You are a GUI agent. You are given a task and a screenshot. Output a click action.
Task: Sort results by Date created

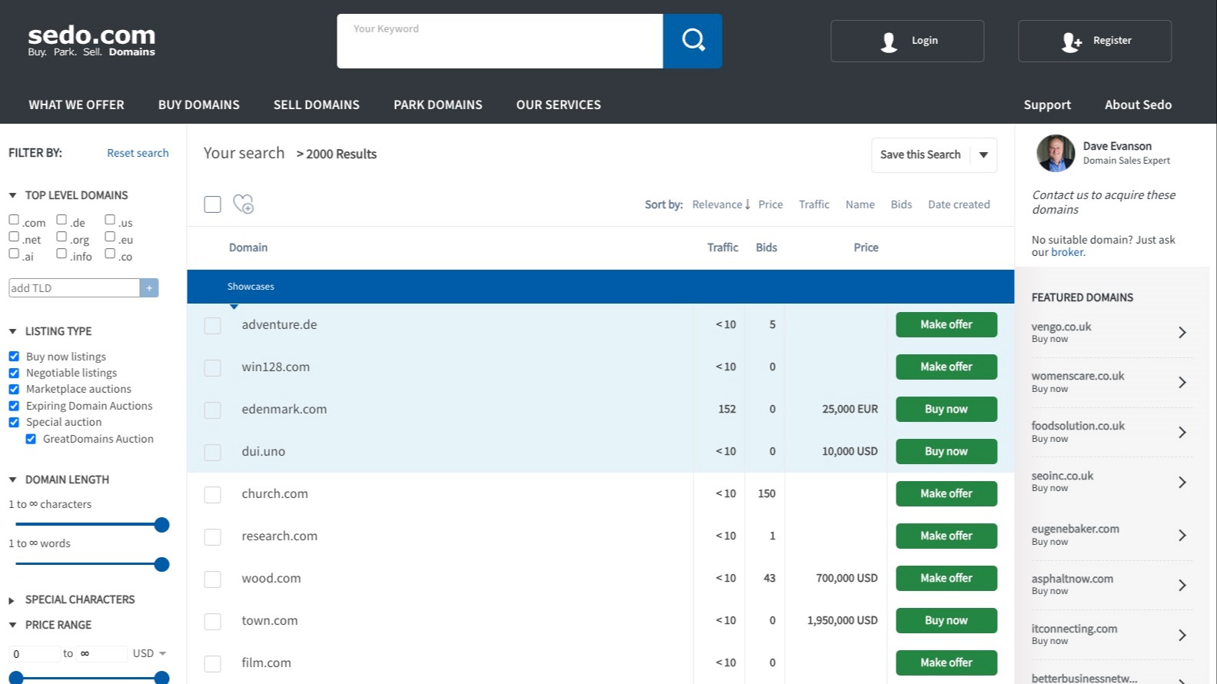[959, 204]
